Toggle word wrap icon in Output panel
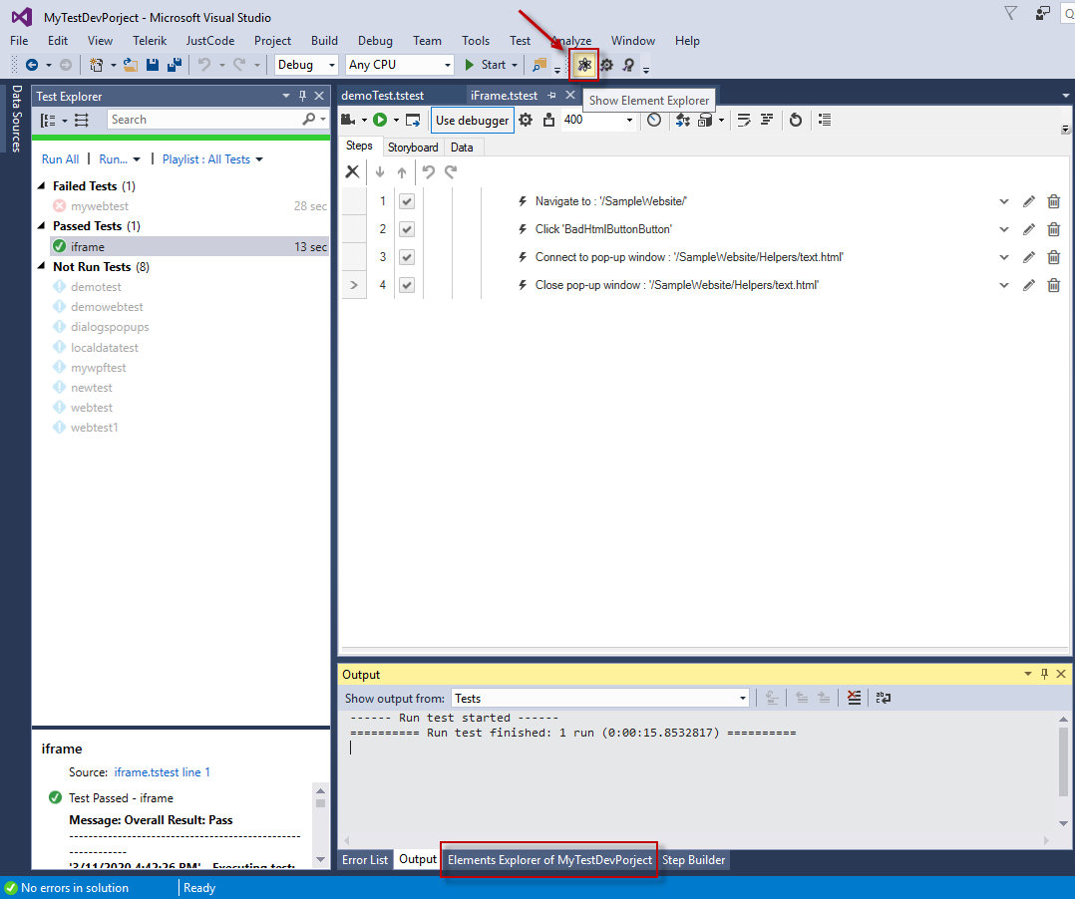The height and width of the screenshot is (899, 1075). [884, 698]
